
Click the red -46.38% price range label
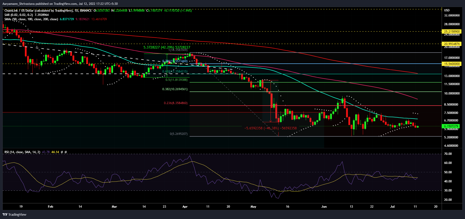tap(270, 128)
